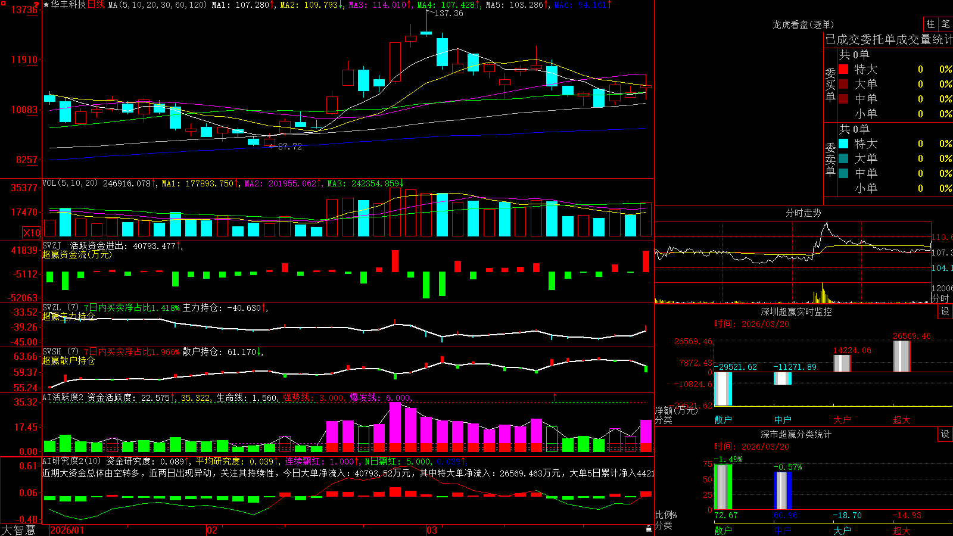The height and width of the screenshot is (536, 953).
Task: Switch to the 柱 view tab
Action: (x=930, y=24)
